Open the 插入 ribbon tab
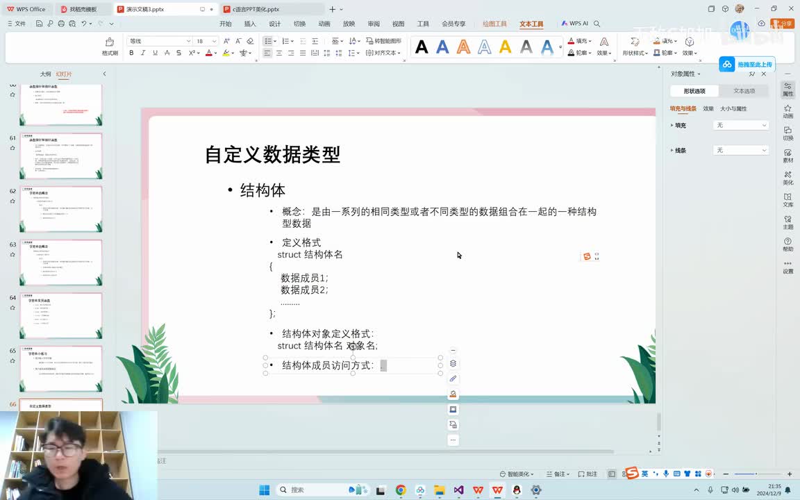 (250, 24)
